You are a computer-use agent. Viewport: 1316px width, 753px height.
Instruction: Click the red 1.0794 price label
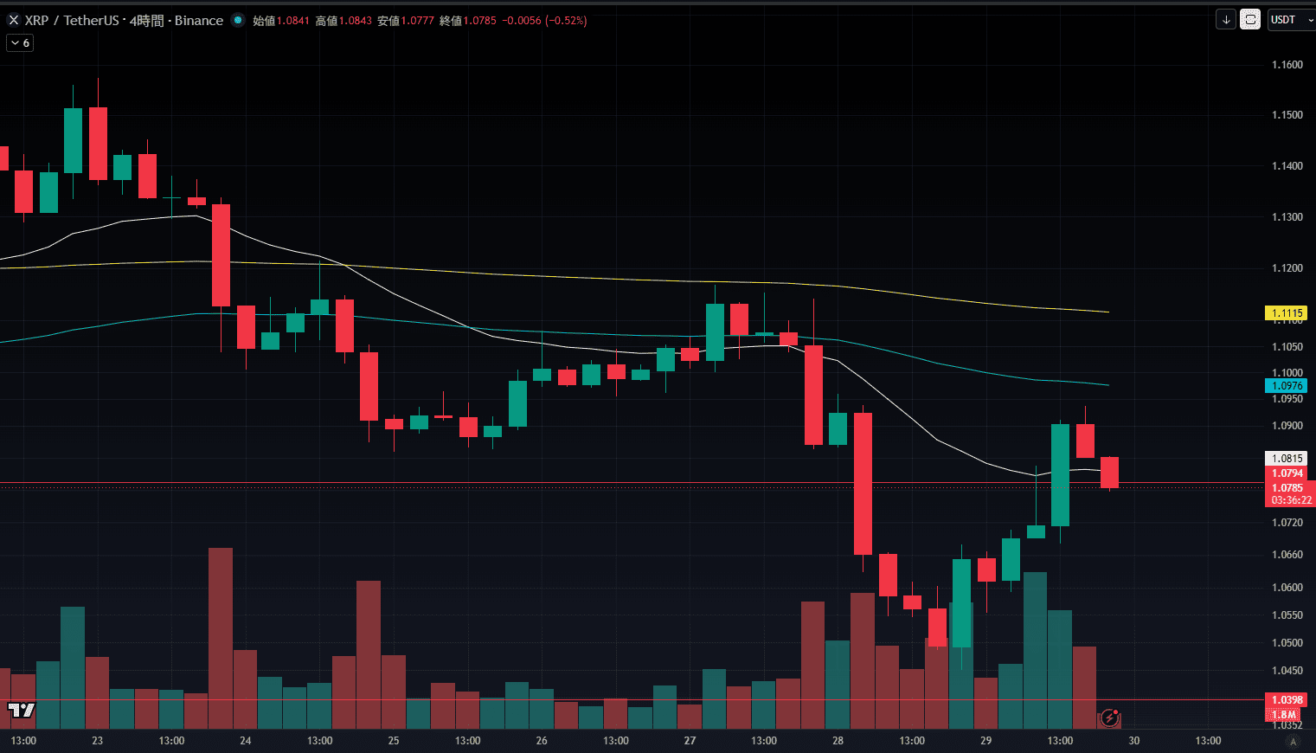(x=1286, y=473)
